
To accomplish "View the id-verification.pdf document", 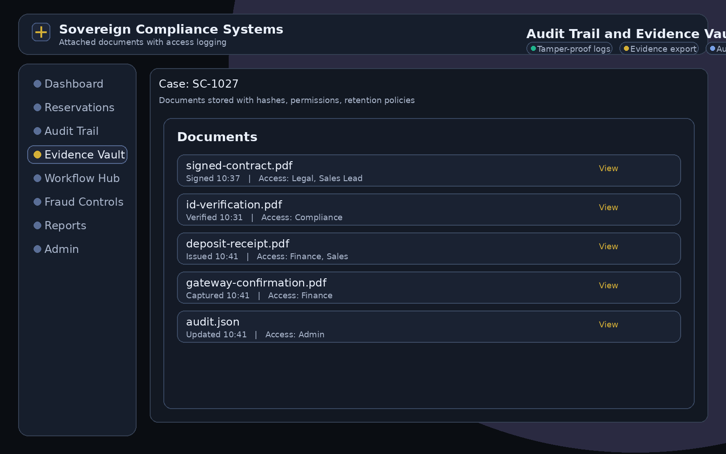I will point(608,207).
